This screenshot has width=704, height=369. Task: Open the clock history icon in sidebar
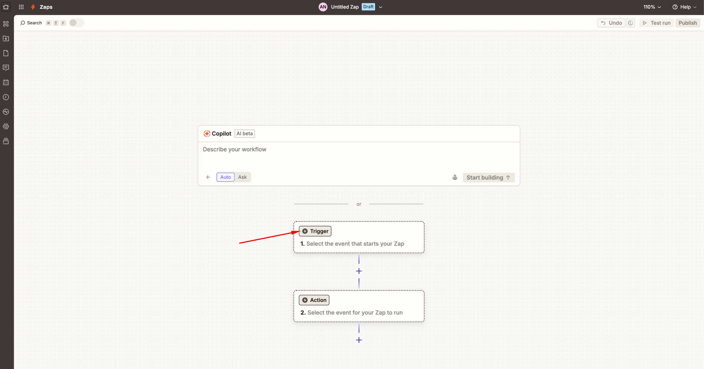6,97
